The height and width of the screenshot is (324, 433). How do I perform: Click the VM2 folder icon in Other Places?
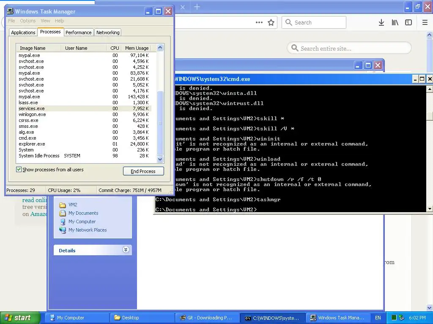(x=63, y=205)
